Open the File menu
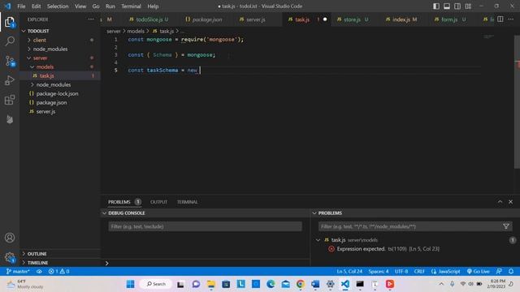Image resolution: width=520 pixels, height=292 pixels. [x=21, y=6]
